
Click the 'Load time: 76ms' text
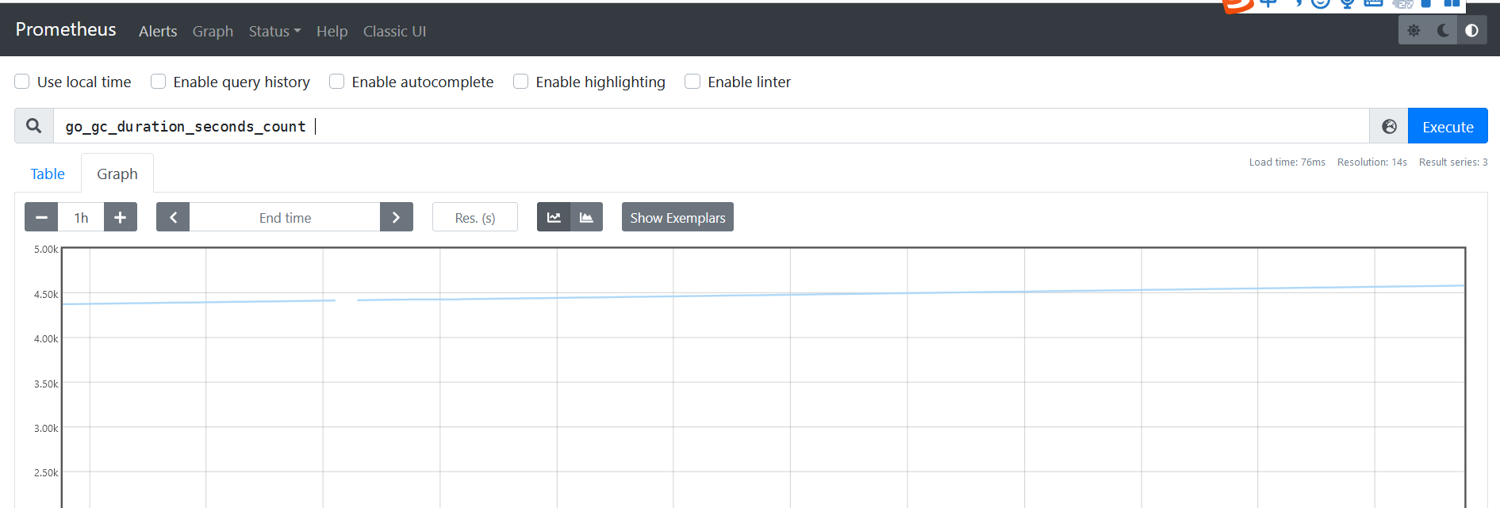tap(1287, 162)
